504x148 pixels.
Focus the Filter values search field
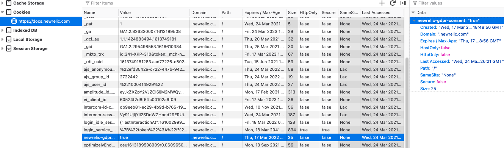pos(458,3)
